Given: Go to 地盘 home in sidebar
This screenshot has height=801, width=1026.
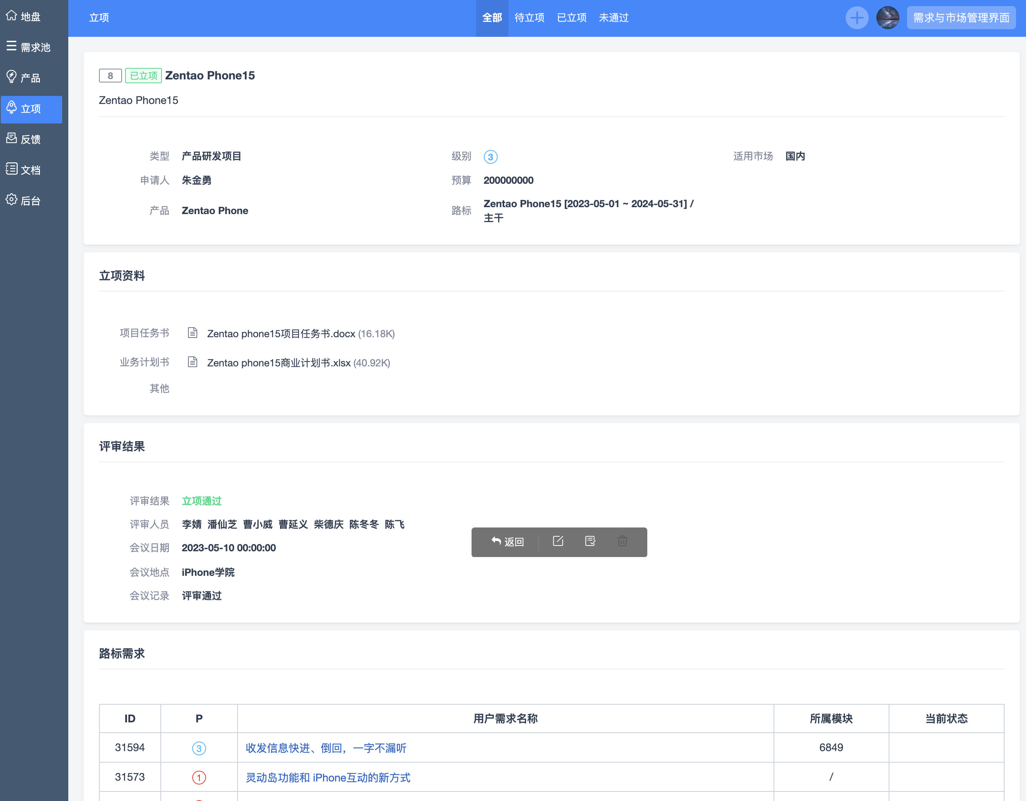Looking at the screenshot, I should pos(31,17).
